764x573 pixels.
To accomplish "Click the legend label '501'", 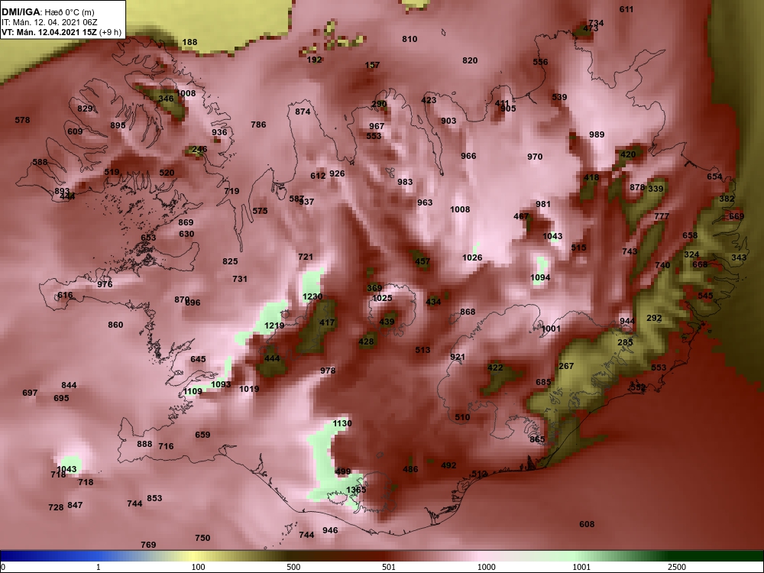I will click(x=389, y=567).
